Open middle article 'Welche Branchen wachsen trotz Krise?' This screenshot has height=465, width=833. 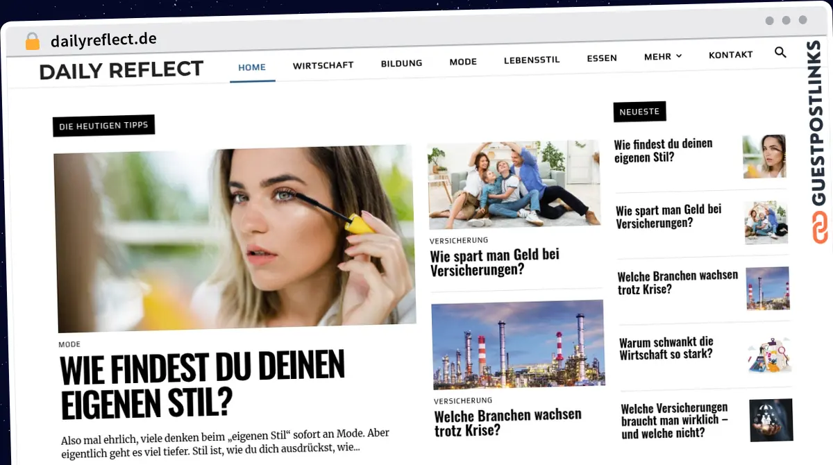point(508,422)
